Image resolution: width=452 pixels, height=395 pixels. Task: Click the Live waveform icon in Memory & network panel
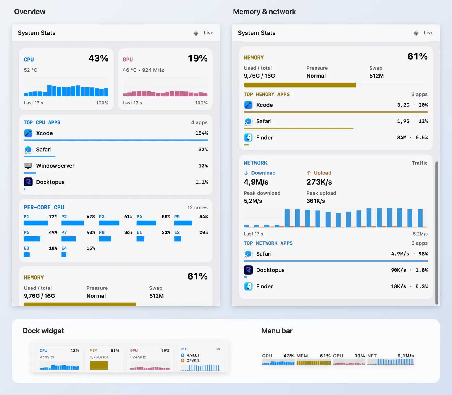click(416, 33)
